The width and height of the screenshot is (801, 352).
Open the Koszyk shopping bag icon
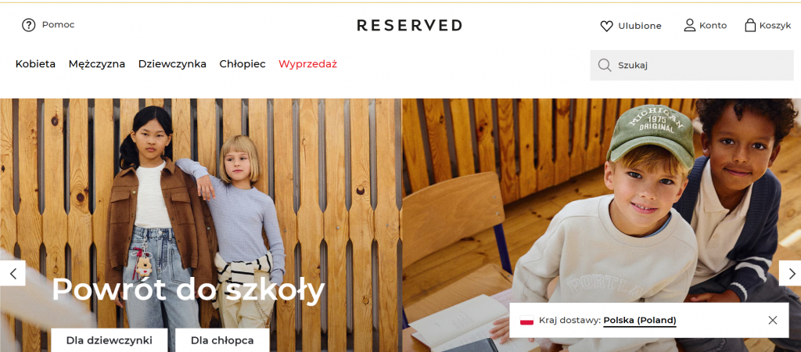(750, 25)
